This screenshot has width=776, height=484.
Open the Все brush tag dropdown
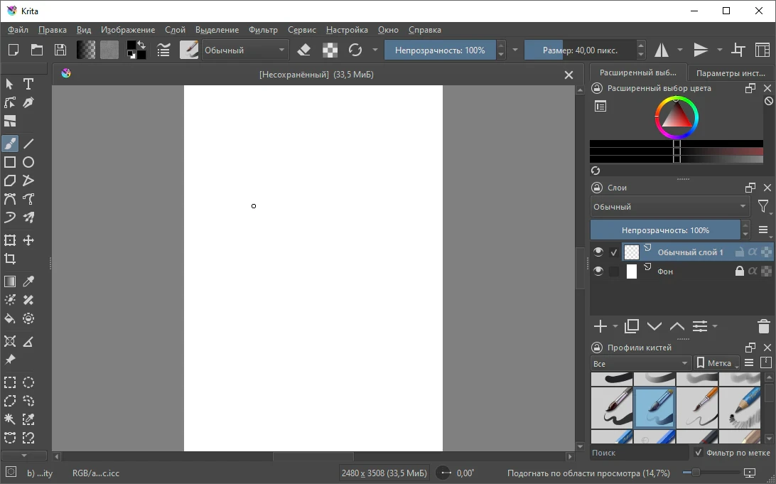tap(640, 363)
